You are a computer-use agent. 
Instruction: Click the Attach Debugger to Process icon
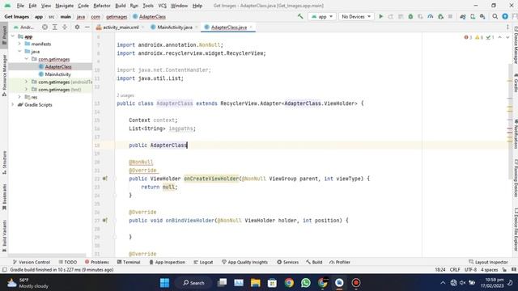click(440, 16)
